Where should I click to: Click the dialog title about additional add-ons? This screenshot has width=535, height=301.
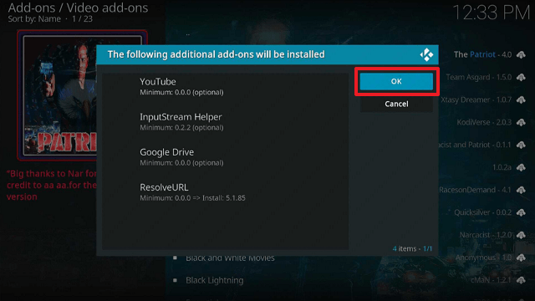point(216,54)
